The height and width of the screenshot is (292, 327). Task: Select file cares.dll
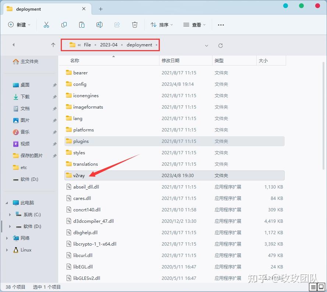pos(174,198)
